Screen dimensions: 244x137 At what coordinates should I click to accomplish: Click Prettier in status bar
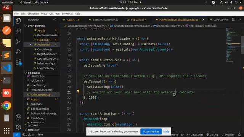(228, 135)
